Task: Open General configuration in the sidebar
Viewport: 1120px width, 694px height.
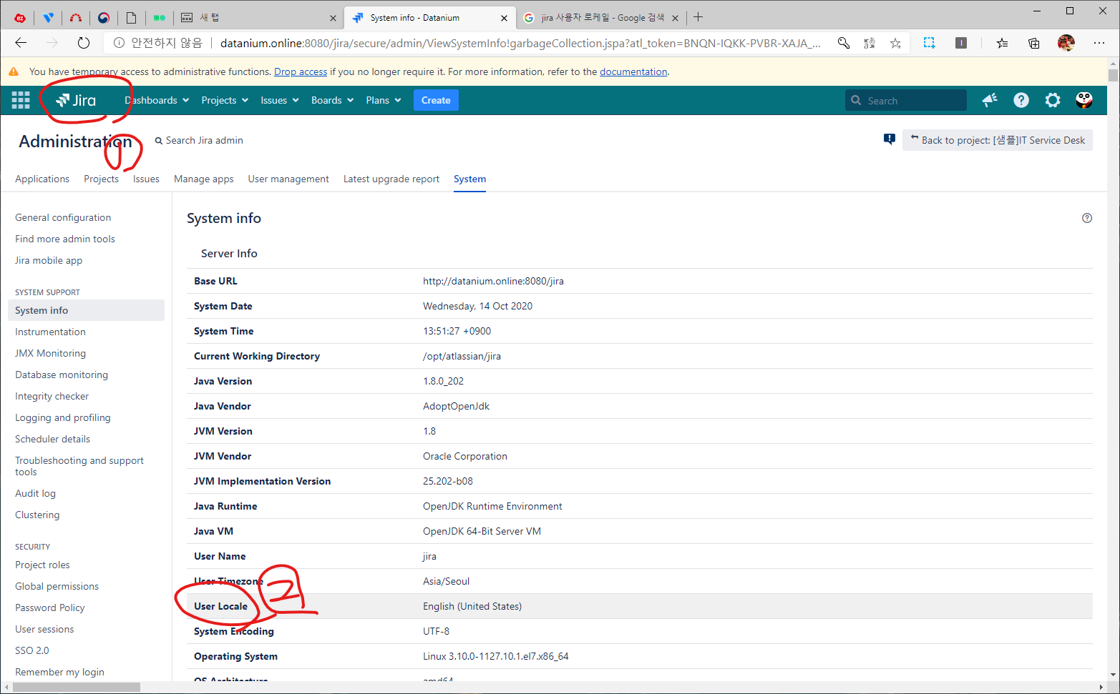Action: (x=63, y=217)
